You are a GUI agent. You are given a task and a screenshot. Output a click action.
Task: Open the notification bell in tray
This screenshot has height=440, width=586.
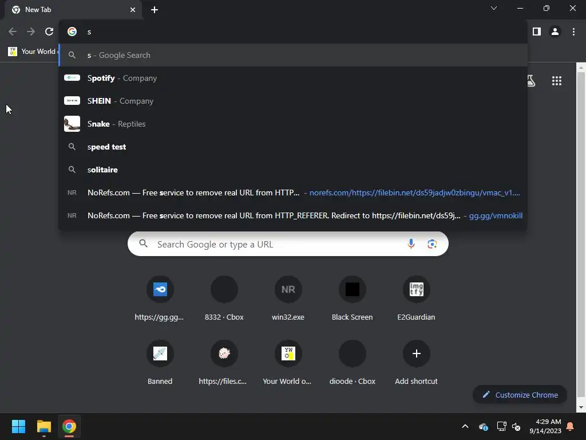(x=571, y=426)
